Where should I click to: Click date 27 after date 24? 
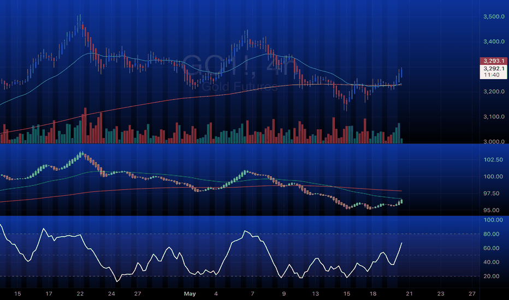point(138,294)
